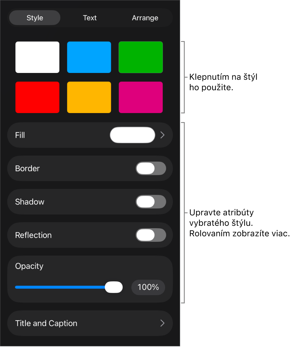The image size is (292, 347).
Task: Turn on the Reflection switch
Action: (151, 235)
